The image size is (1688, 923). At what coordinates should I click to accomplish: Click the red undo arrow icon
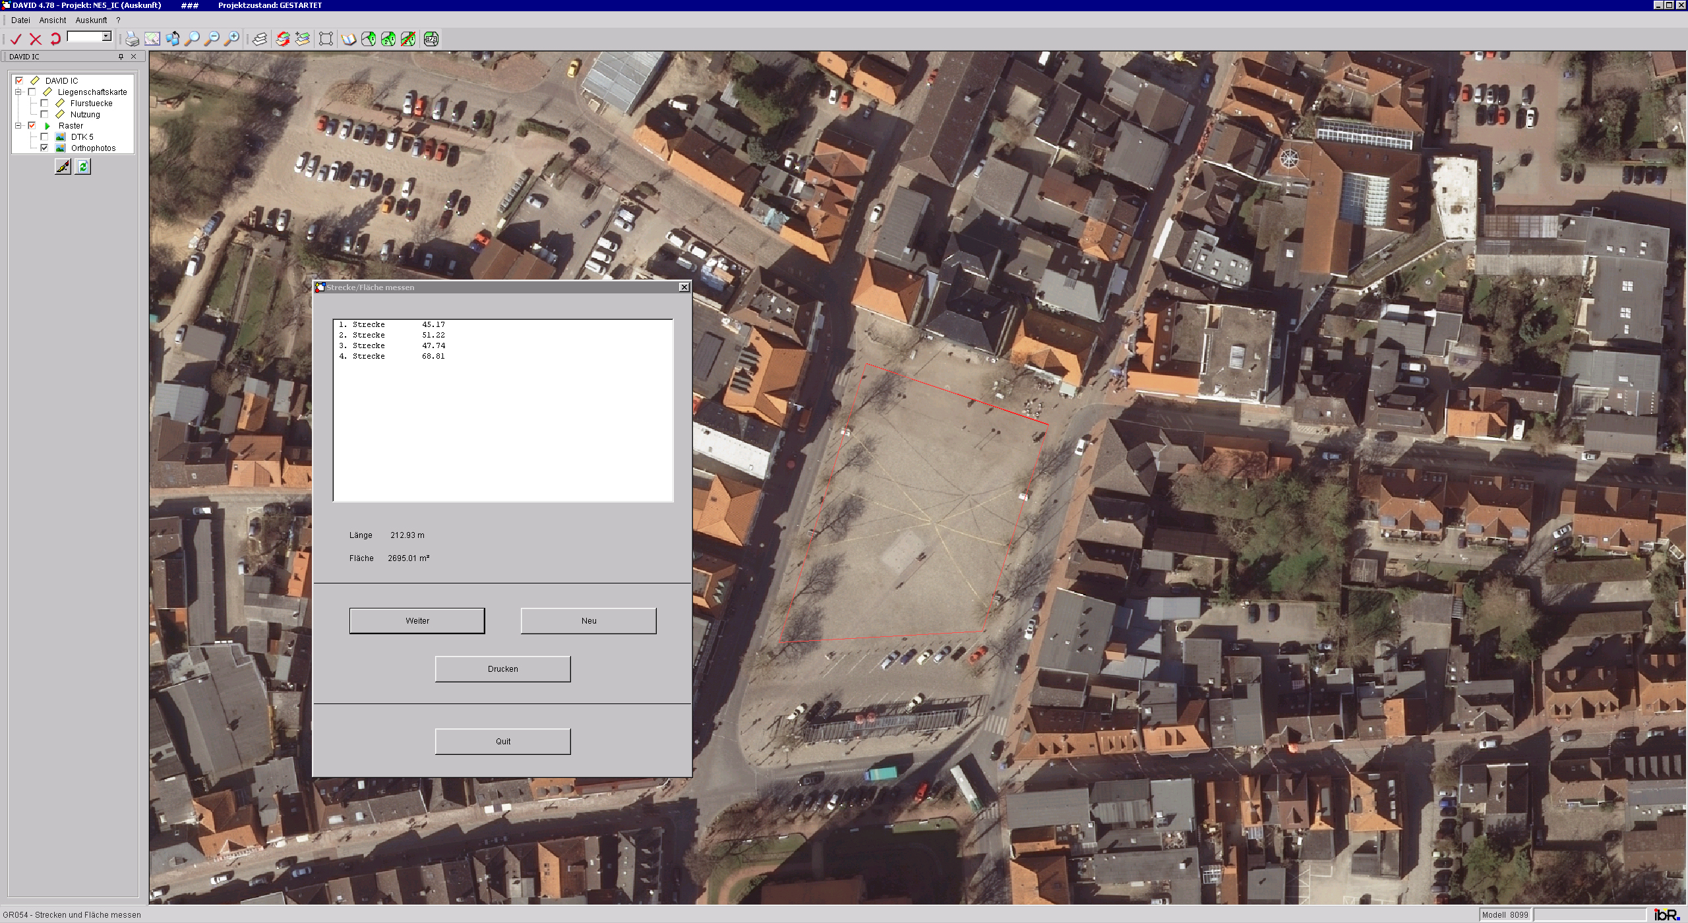point(55,39)
